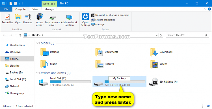Screen dimensions: 212x109
Task: Expand the chevron after This PC in address bar
Action: [x=43, y=35]
